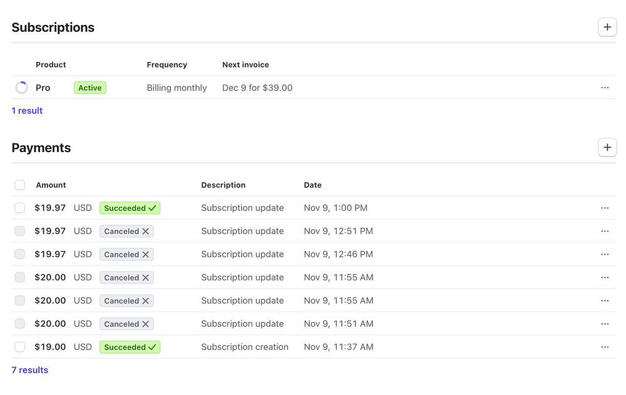Check the 1:00 PM succeeded payment checkbox
Image resolution: width=626 pixels, height=395 pixels.
pos(20,208)
